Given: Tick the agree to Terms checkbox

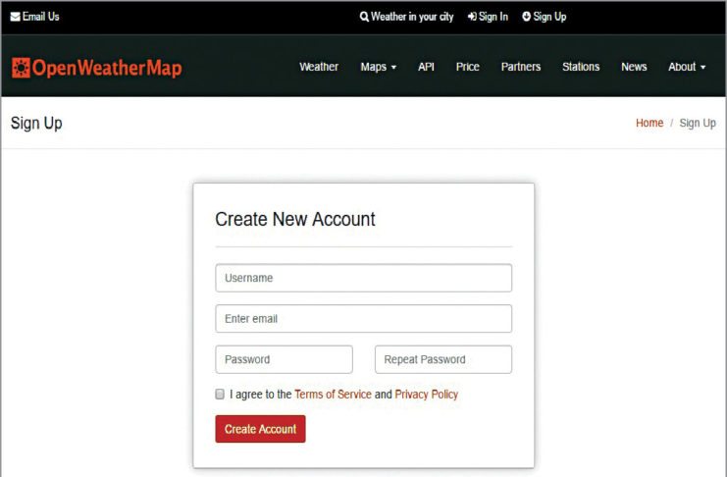Looking at the screenshot, I should [x=220, y=394].
